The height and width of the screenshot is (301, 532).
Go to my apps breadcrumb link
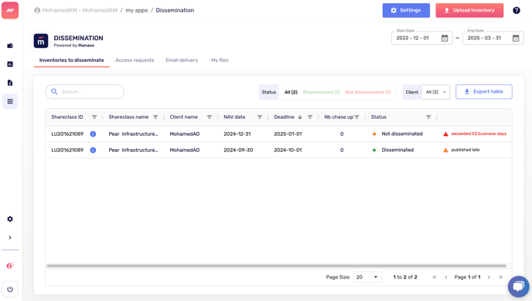[x=137, y=11]
